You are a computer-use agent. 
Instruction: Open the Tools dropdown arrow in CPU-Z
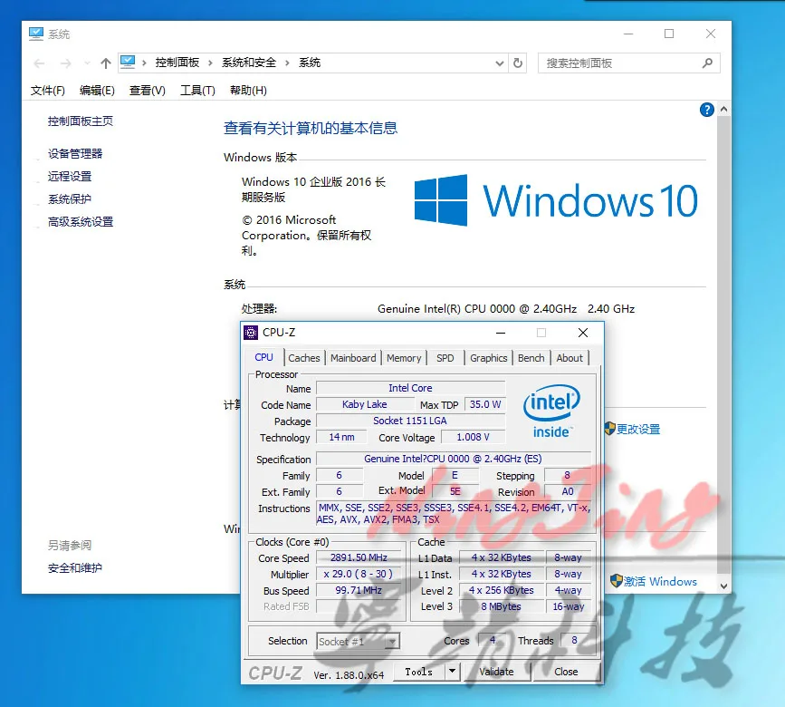click(x=452, y=671)
